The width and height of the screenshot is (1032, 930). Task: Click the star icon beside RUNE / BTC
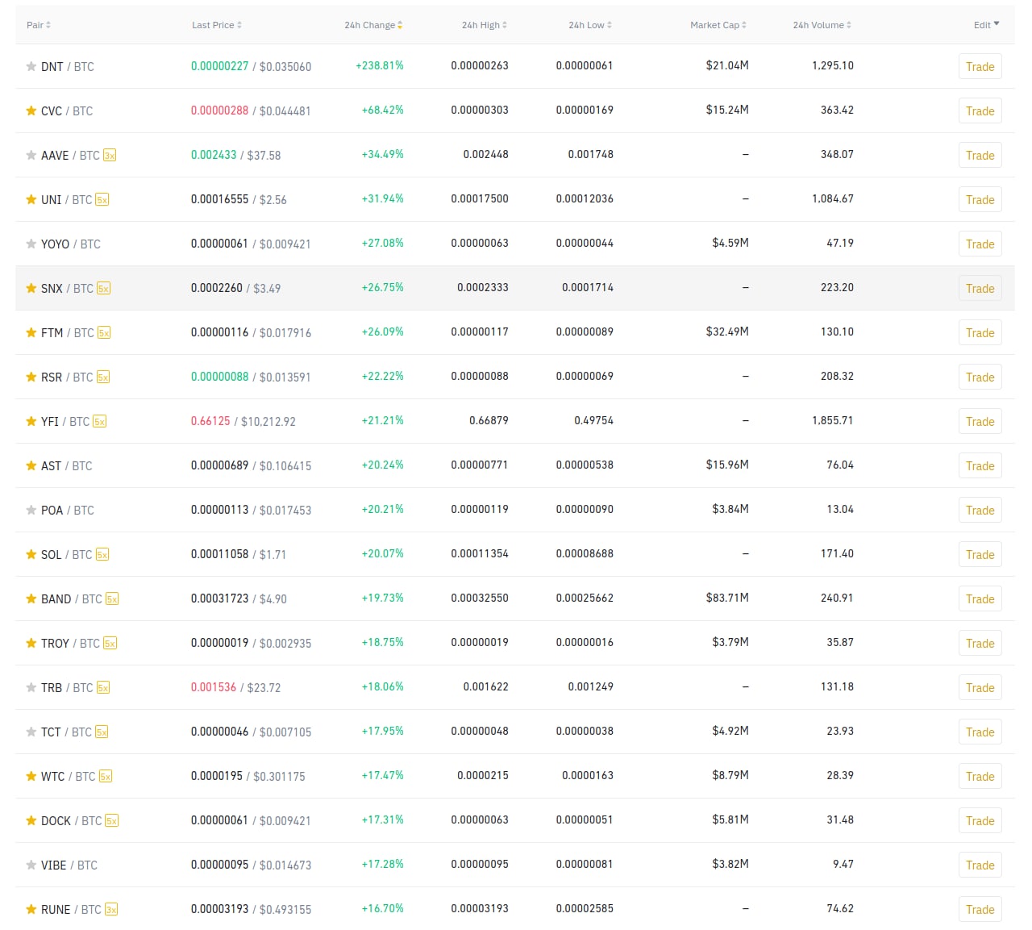tap(31, 909)
